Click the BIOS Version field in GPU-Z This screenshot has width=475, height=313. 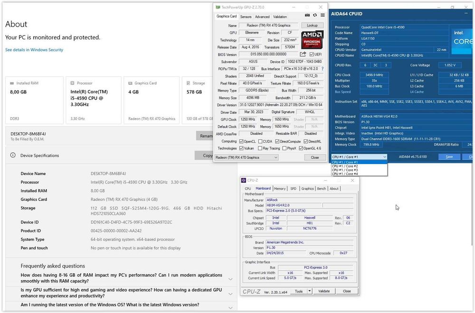(x=268, y=54)
